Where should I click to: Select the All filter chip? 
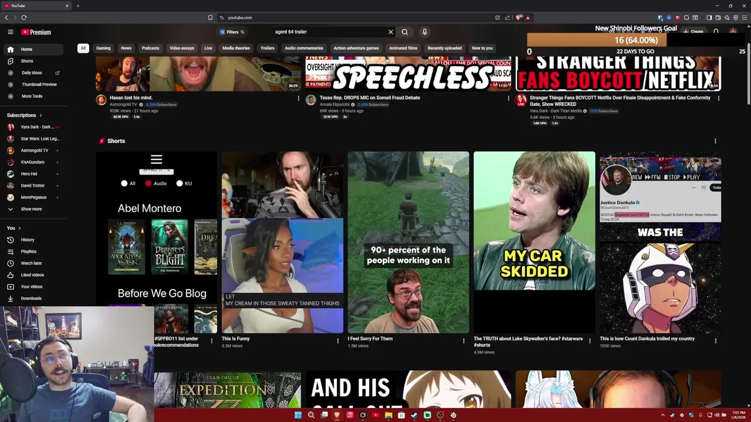[83, 48]
